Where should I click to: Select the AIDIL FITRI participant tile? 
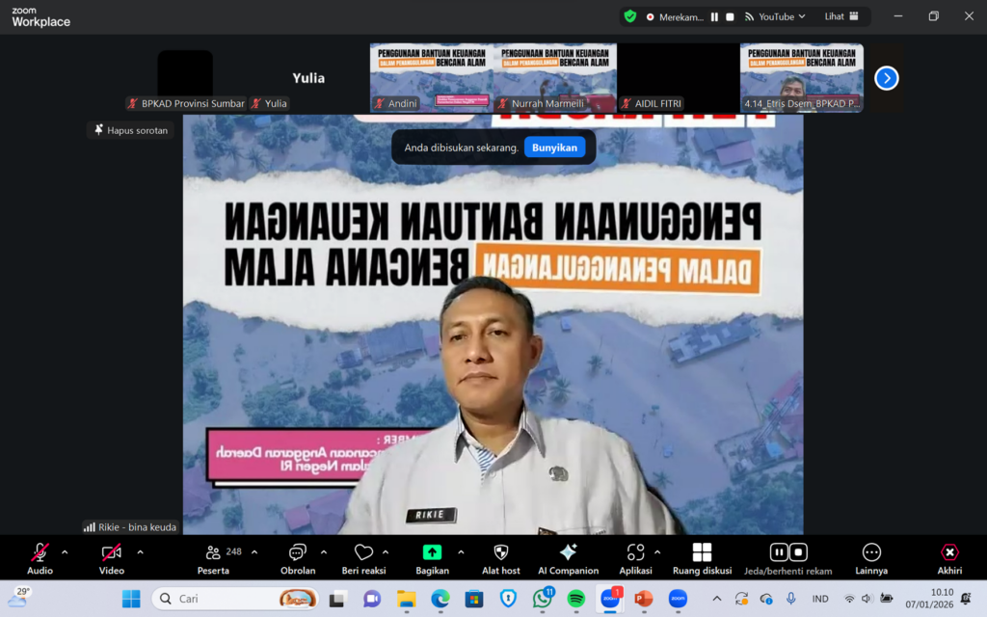pos(678,78)
